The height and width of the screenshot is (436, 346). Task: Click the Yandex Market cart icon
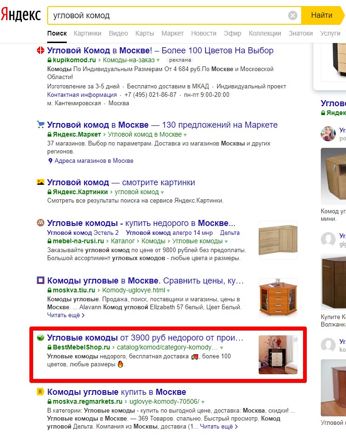(x=41, y=124)
